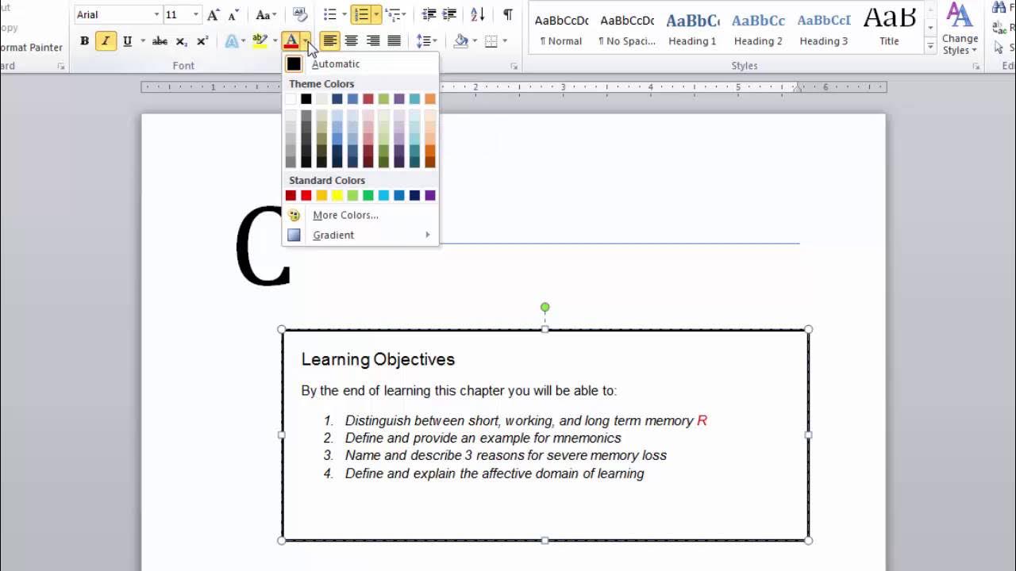This screenshot has width=1016, height=571.
Task: Apply the Heading 2 style
Action: tap(758, 29)
